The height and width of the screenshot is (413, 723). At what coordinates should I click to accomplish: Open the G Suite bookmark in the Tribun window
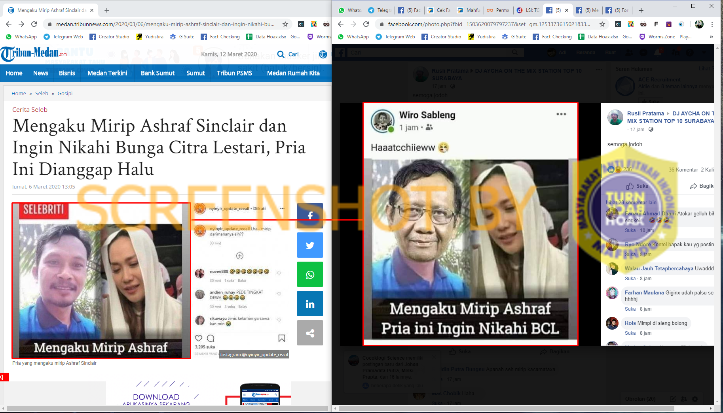(x=182, y=37)
